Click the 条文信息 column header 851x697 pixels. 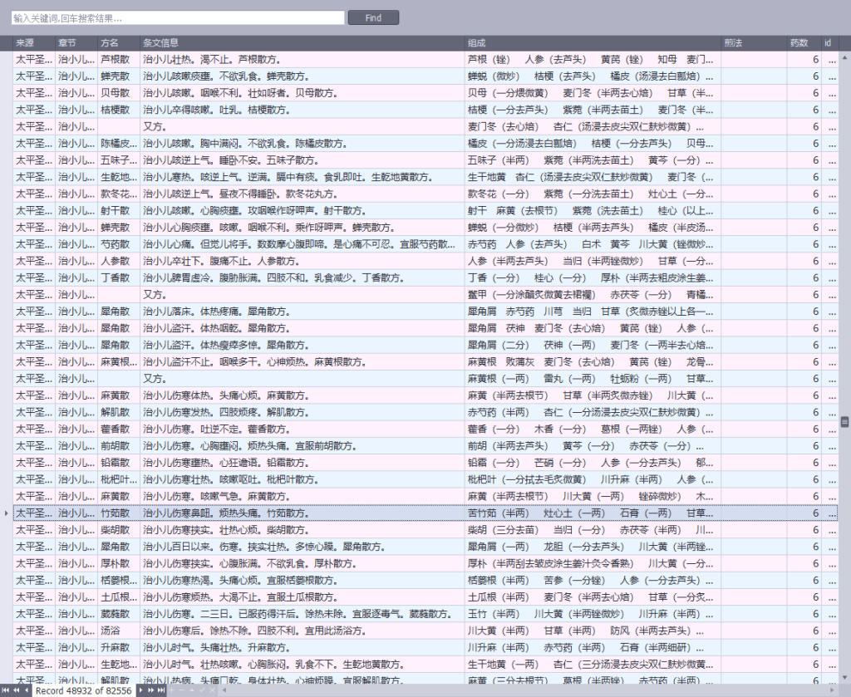(x=161, y=42)
